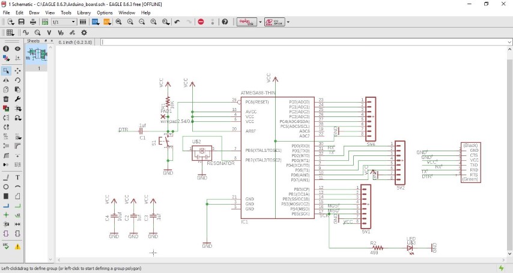Viewport: 513px width, 273px height.
Task: Click the V voltage probe icon
Action: (49, 32)
